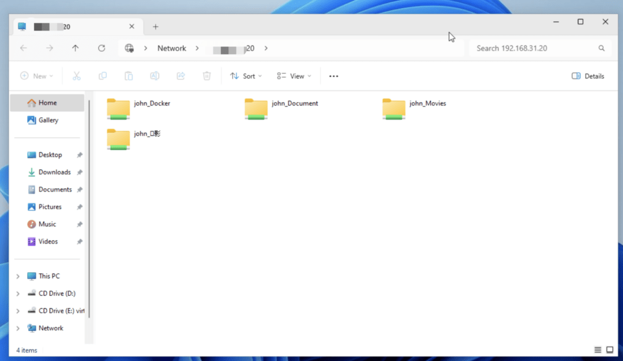The height and width of the screenshot is (361, 623).
Task: Refresh the current folder view
Action: 102,48
